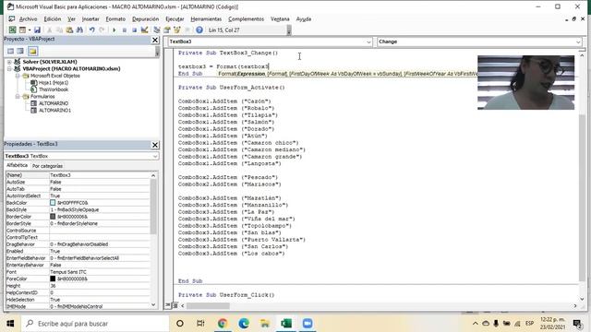This screenshot has height=332, width=591.
Task: Click the Procedure View button at bottom-left of code
Action: click(168, 305)
